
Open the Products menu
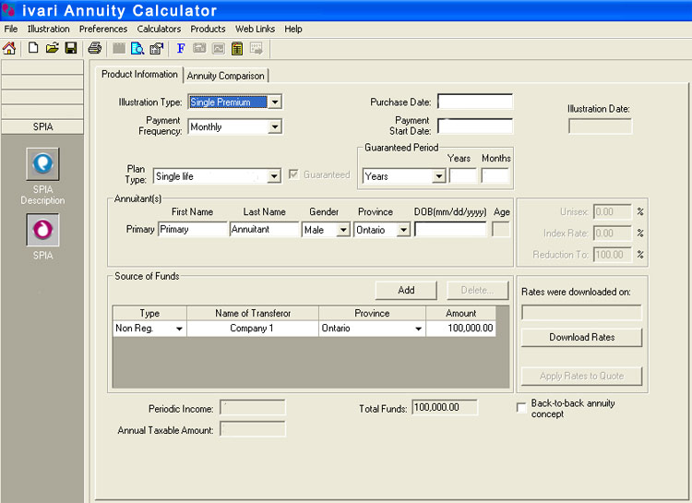point(208,30)
